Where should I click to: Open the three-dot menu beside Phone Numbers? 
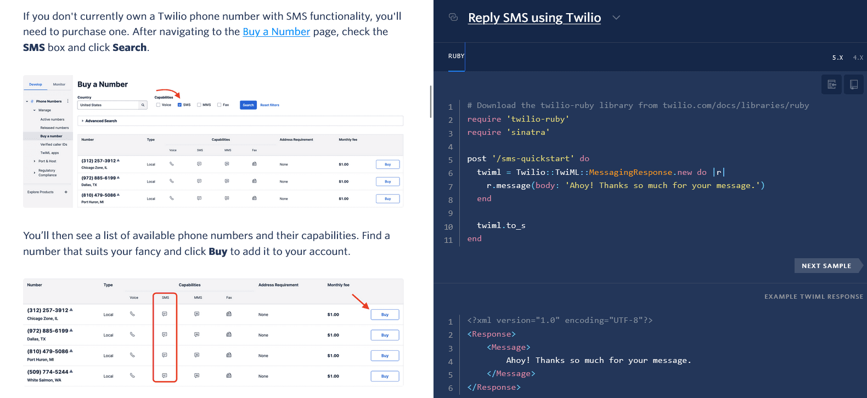tap(68, 101)
